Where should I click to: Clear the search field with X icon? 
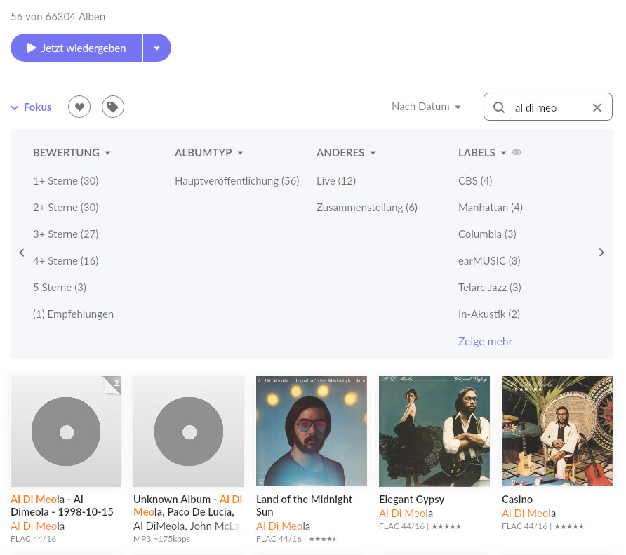pyautogui.click(x=597, y=107)
